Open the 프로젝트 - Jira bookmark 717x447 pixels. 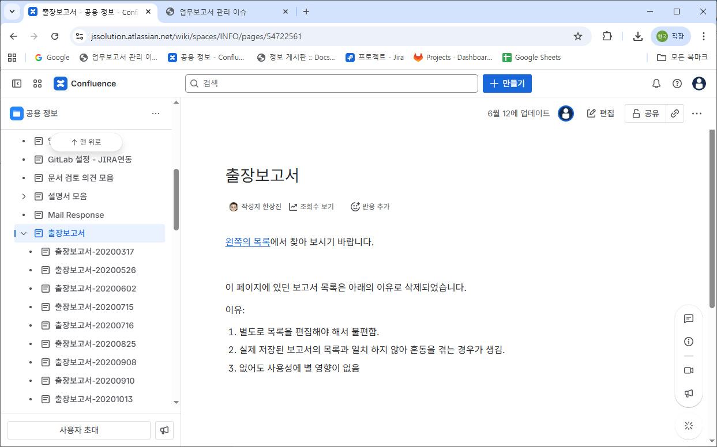tap(375, 58)
